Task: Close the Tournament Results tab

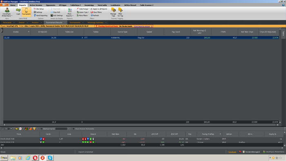Action: coord(65,22)
